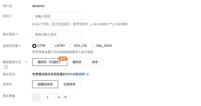
Task: Click the external link icon beside 详细说明
Action: pyautogui.click(x=87, y=74)
